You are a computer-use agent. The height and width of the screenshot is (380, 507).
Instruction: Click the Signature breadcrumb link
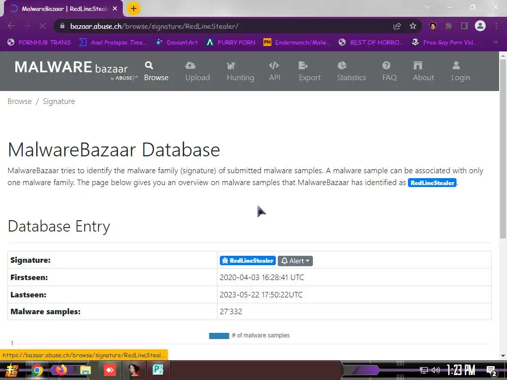(59, 101)
